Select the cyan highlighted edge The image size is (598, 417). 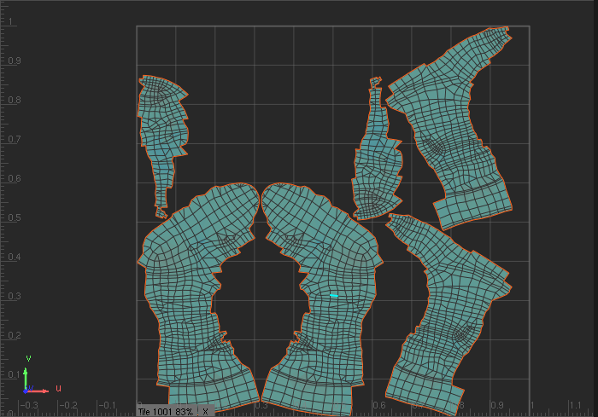point(334,296)
